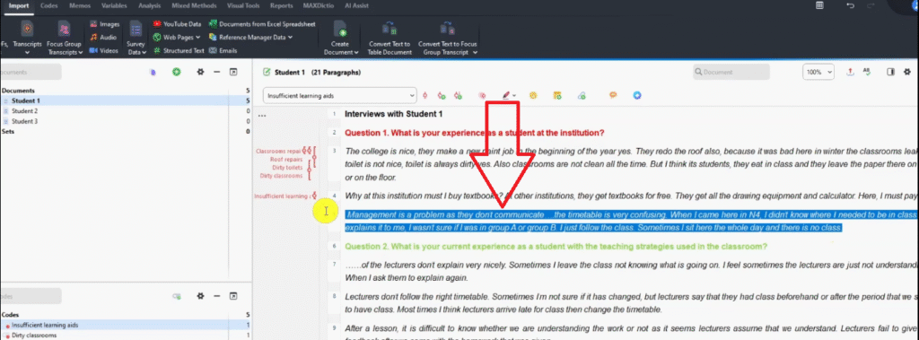Open the Mixed Methods tab
This screenshot has width=919, height=340.
pyautogui.click(x=194, y=6)
